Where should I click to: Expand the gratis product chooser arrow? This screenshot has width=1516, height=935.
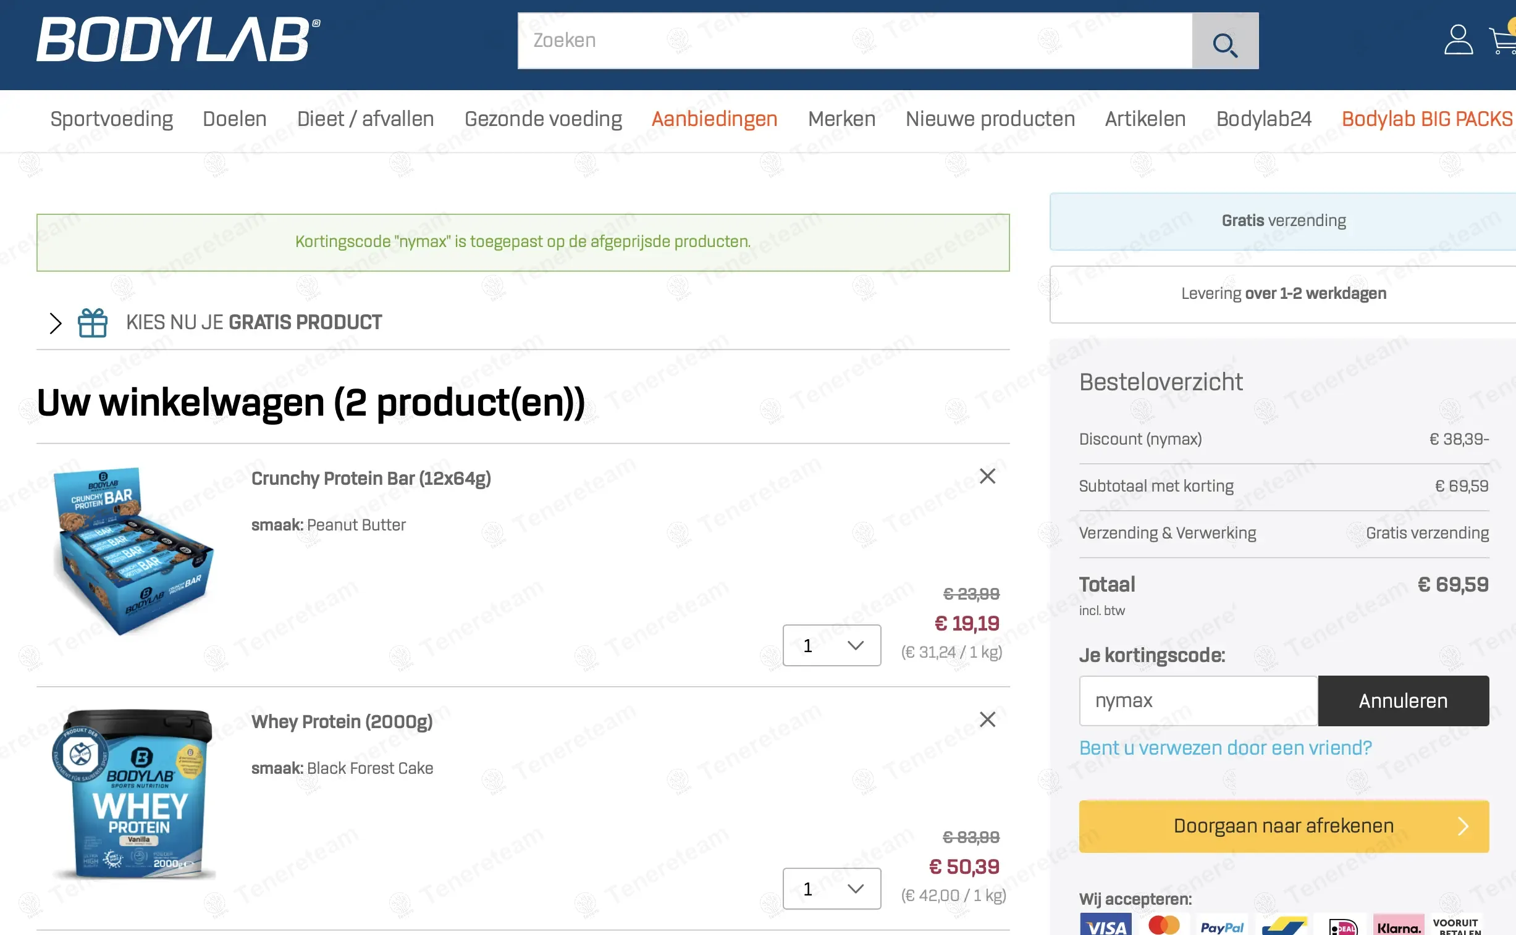56,323
